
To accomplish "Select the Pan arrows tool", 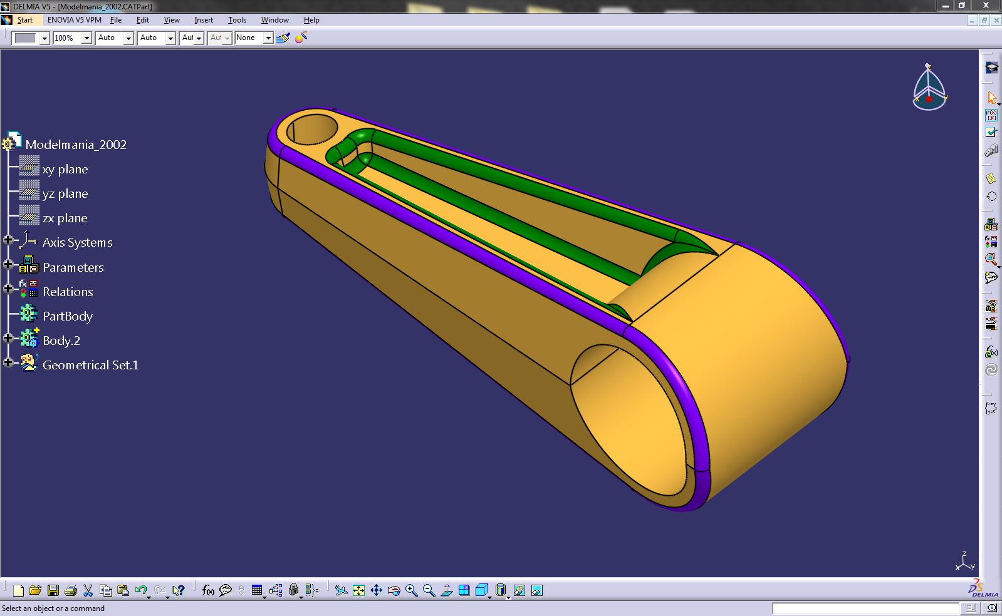I will (x=376, y=590).
